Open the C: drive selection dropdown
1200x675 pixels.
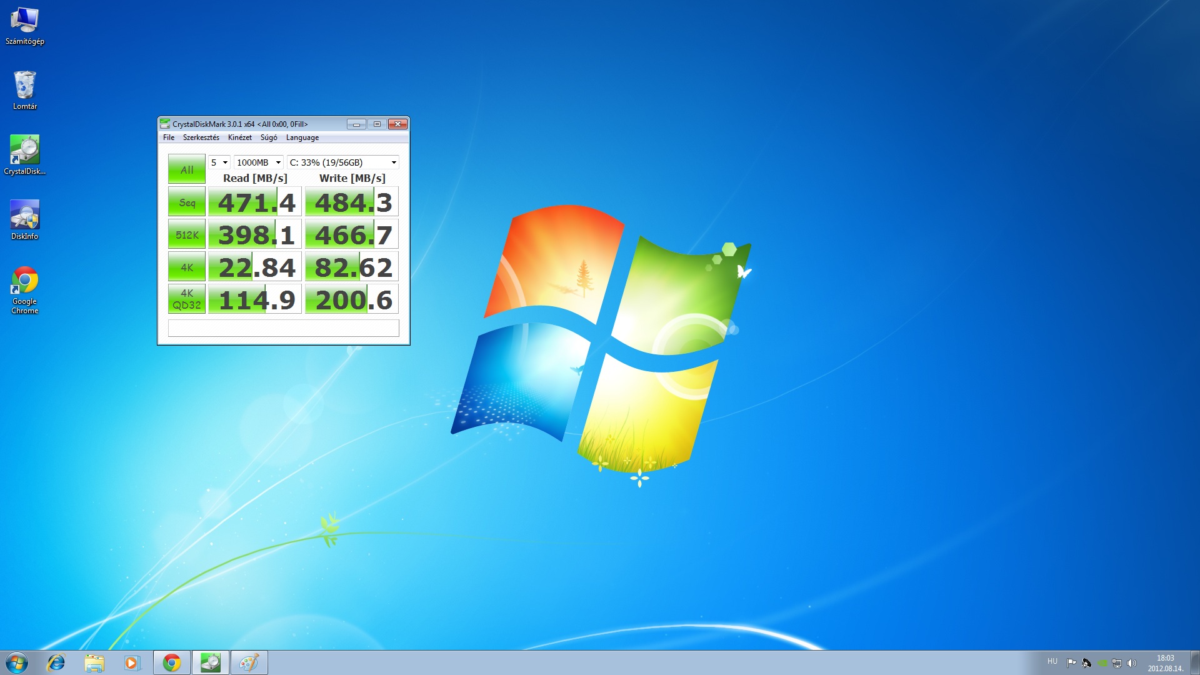click(x=342, y=162)
